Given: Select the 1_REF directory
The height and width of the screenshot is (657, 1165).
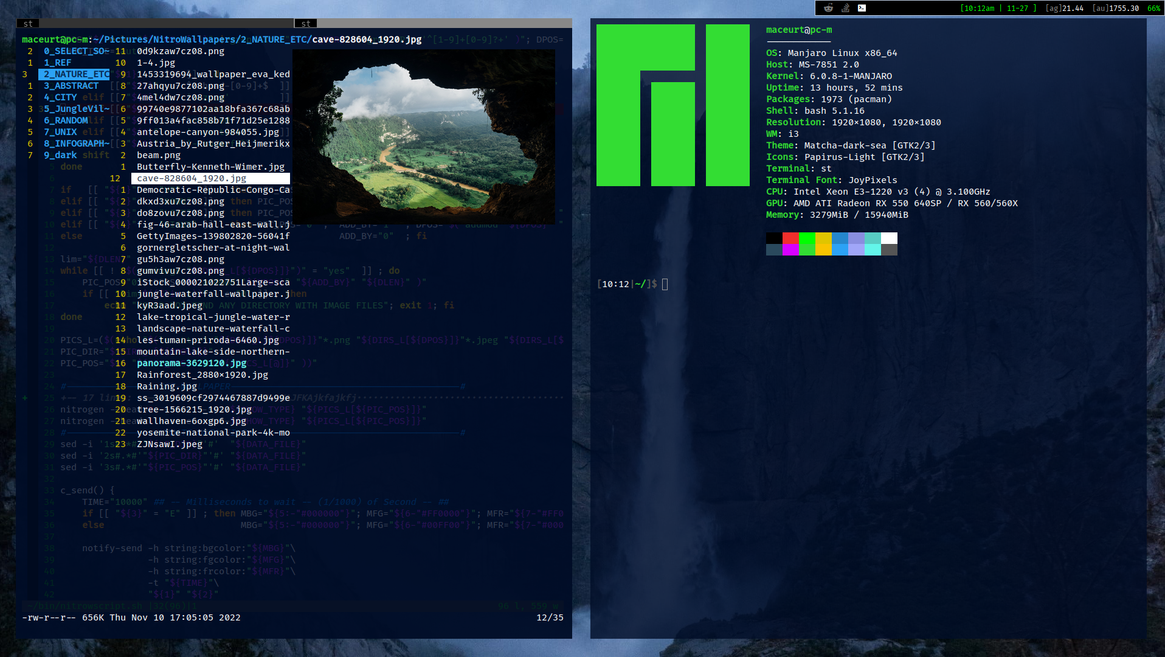Looking at the screenshot, I should click(57, 63).
